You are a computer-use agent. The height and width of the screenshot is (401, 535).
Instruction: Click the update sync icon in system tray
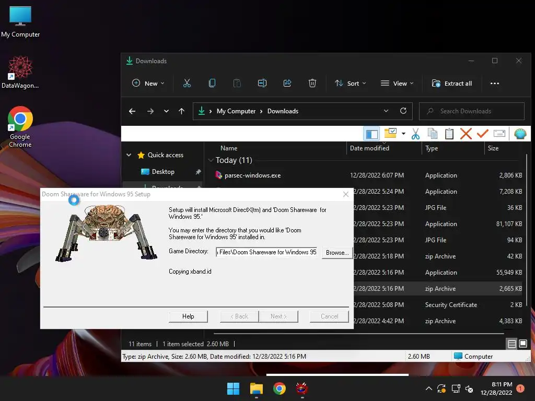coord(441,388)
